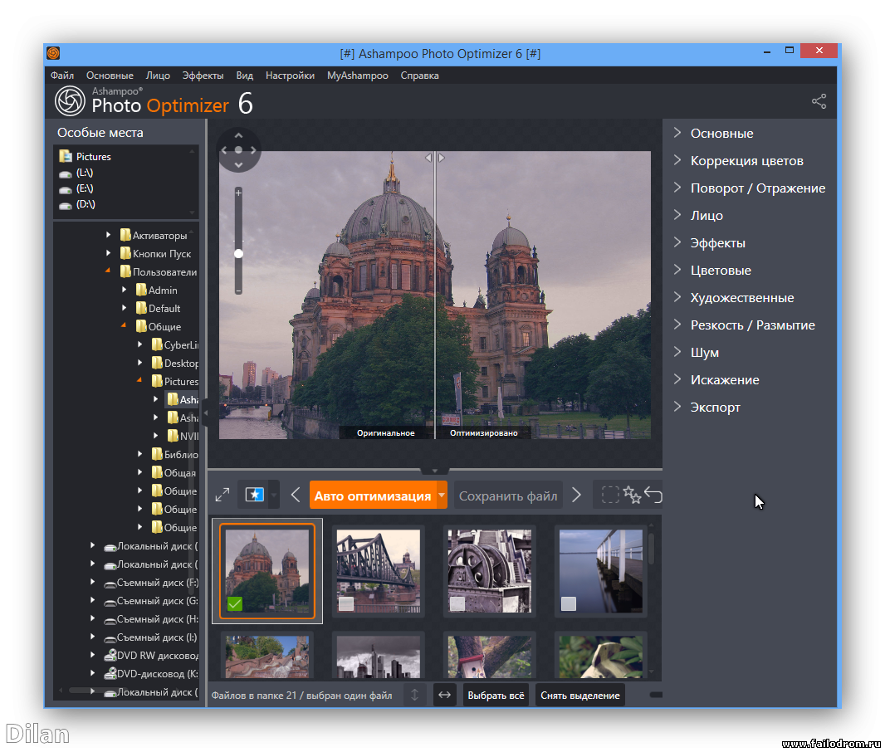The height and width of the screenshot is (752, 885).
Task: Pan the preview left with the navigation arrow
Action: (224, 150)
